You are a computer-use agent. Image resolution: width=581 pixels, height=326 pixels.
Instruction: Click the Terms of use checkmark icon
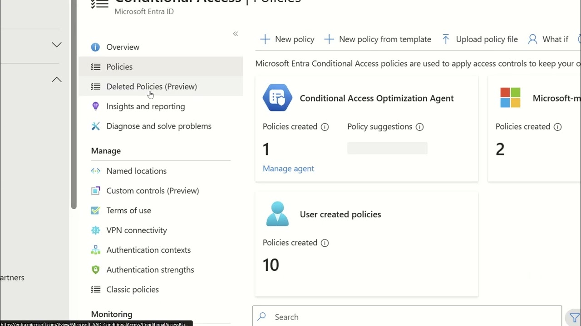click(95, 211)
